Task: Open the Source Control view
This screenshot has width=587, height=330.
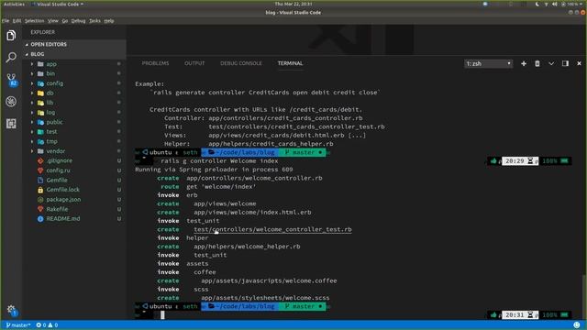Action: (12, 80)
